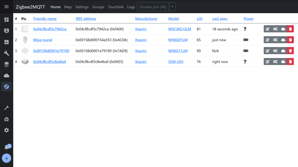Open device 0x04cf8cdf3c8e4baf link

click(x=50, y=62)
